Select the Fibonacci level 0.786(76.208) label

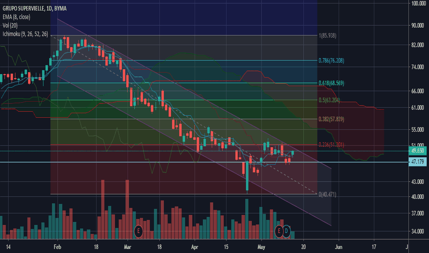pos(331,60)
